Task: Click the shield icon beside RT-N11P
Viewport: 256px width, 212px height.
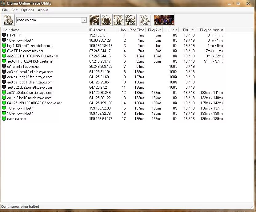Action: [x=4, y=35]
